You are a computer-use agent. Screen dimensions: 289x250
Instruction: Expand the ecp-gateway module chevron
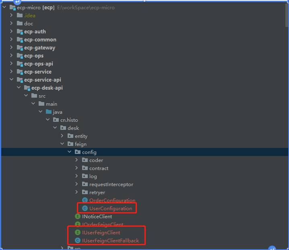(x=11, y=47)
